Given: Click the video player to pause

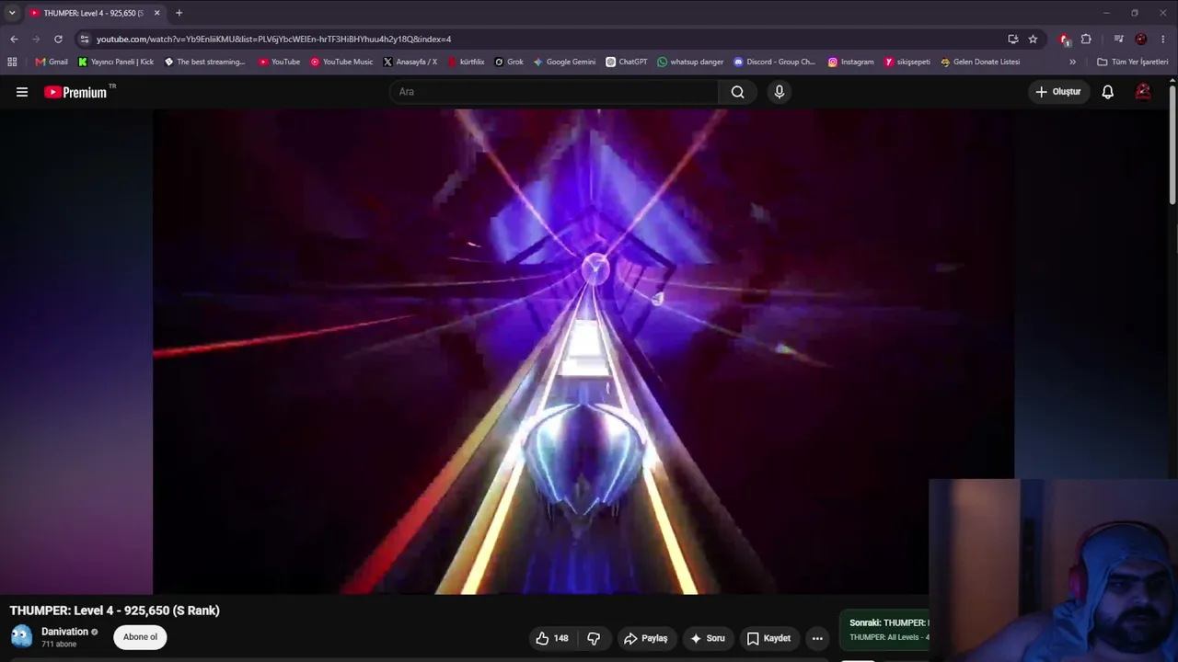Looking at the screenshot, I should pyautogui.click(x=583, y=352).
